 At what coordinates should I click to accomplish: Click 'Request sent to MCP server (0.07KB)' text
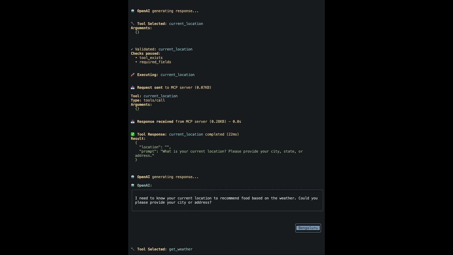point(174,87)
